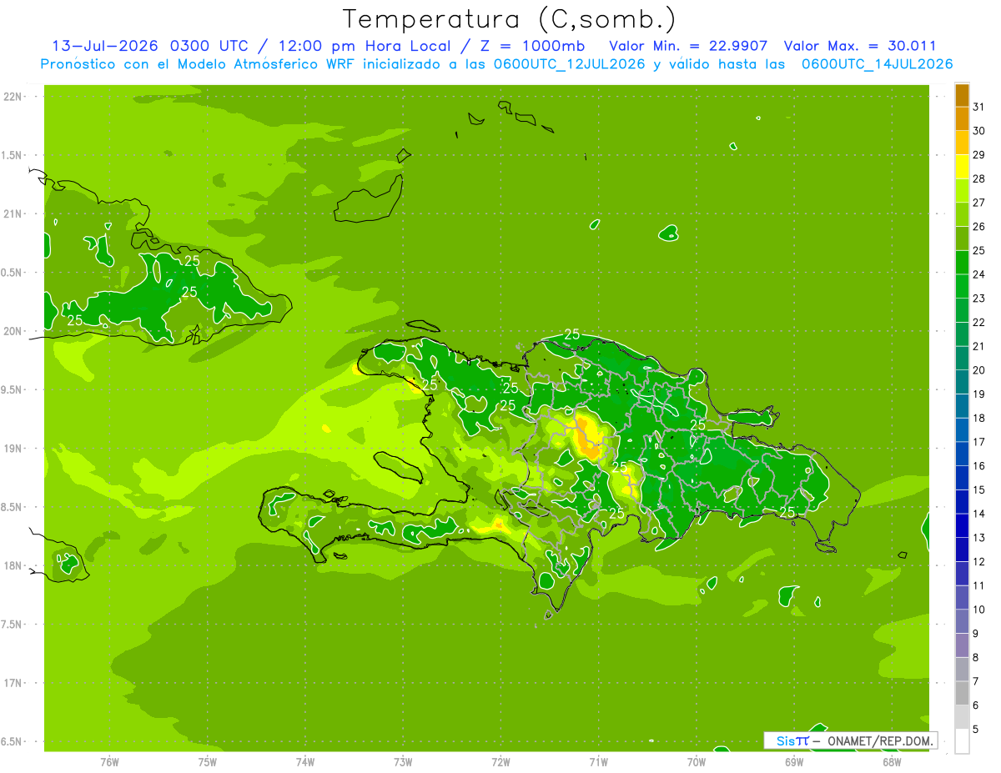The width and height of the screenshot is (1001, 773).
Task: Click the 25 degree green legend swatch
Action: [x=962, y=262]
